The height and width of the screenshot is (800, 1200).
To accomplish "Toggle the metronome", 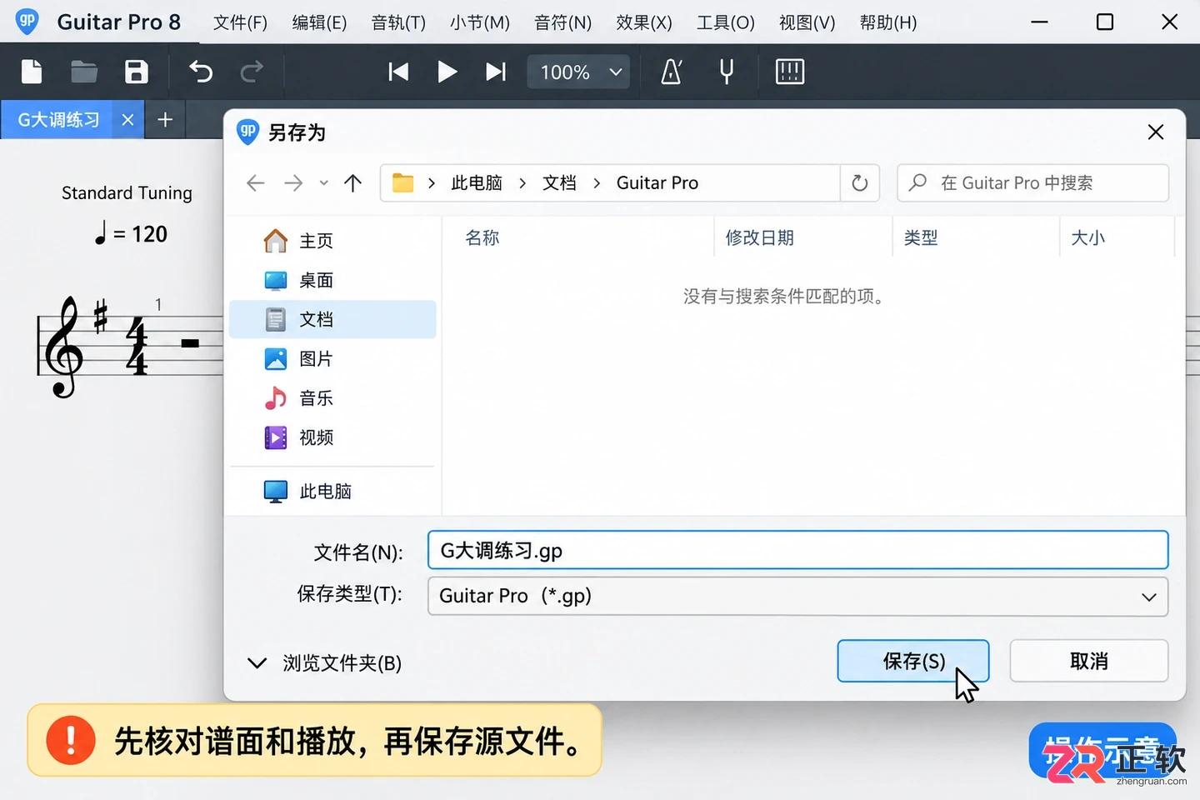I will (672, 72).
